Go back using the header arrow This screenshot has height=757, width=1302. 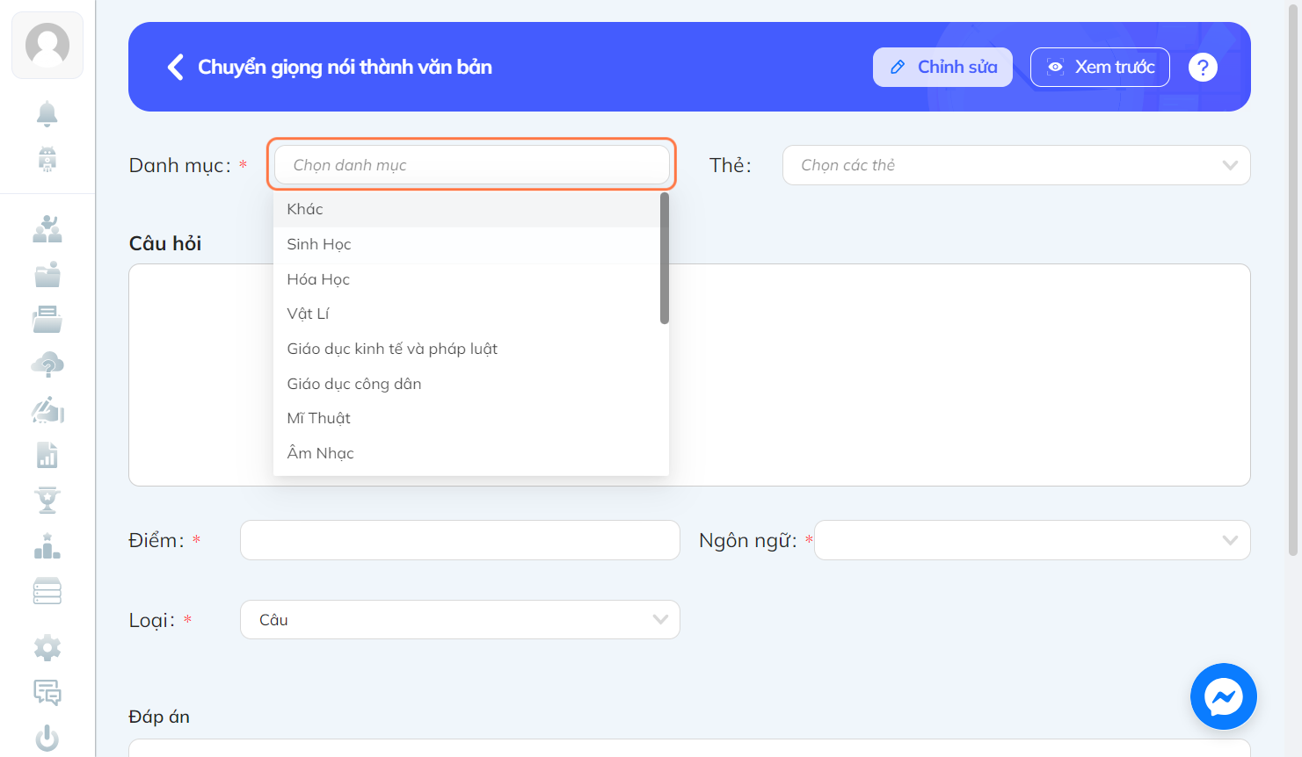point(176,67)
